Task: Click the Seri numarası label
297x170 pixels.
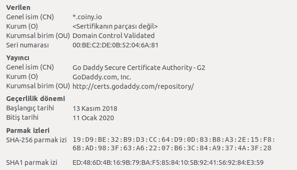Action: pyautogui.click(x=27, y=45)
